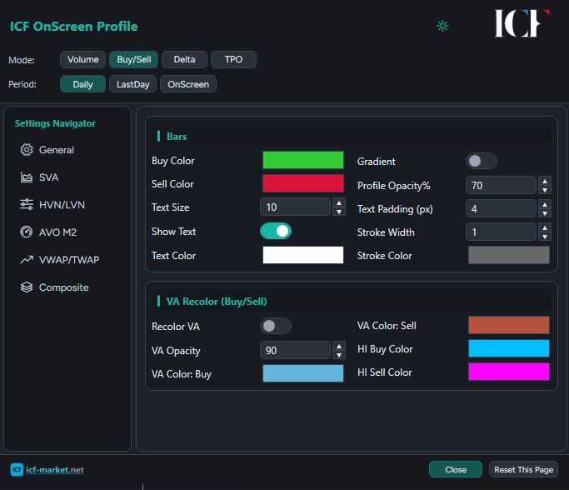Screen dimensions: 569x490
Task: Click the Profile Opacity% value field
Action: (x=502, y=185)
